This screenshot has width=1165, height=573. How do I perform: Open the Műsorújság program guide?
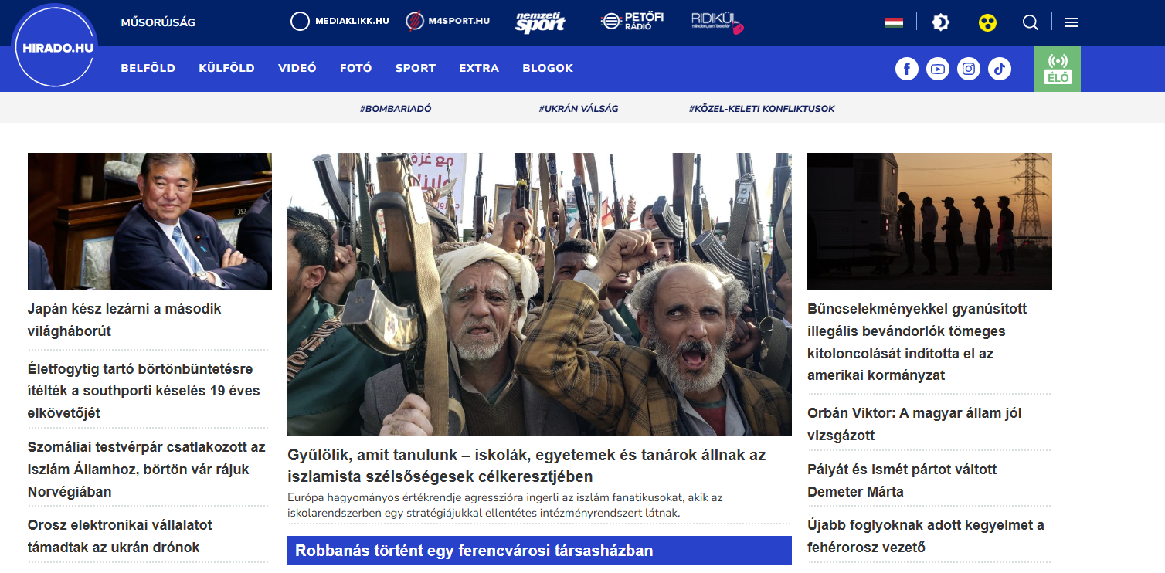coord(158,22)
